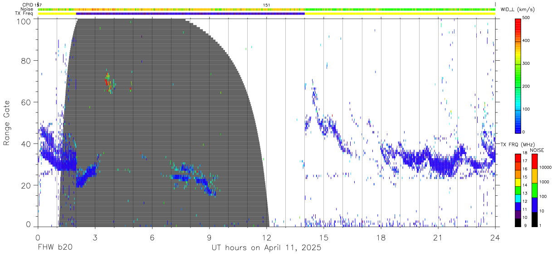Click the '18' TX frequency legend value
Screen dimensions: 557x257
526,154
